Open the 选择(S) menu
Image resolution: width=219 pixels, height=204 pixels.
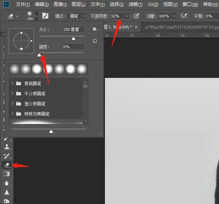click(117, 4)
